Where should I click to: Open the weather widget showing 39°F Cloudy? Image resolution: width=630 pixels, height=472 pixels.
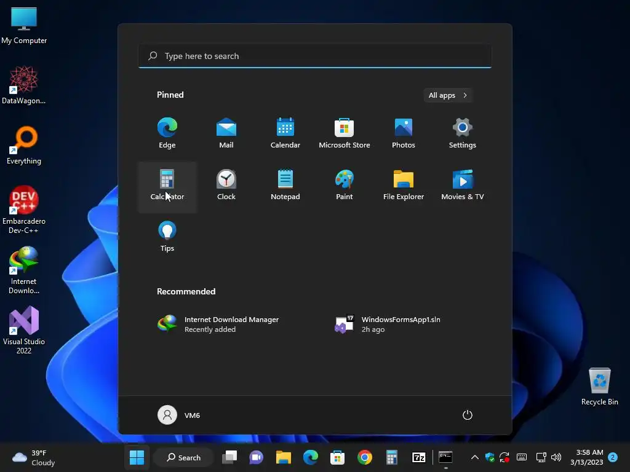(x=34, y=457)
